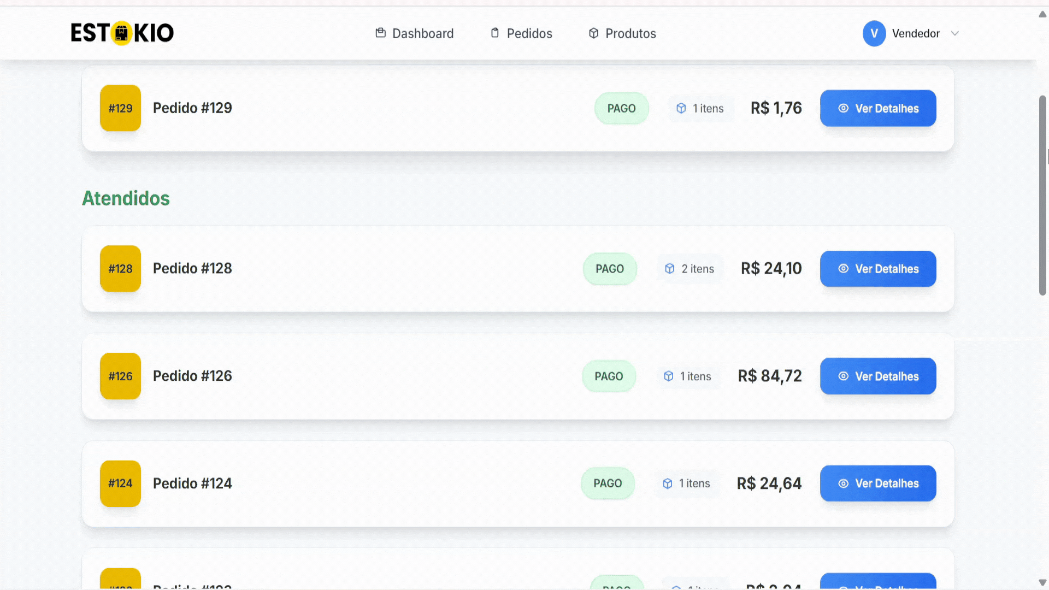Click yellow #126 order badge

[x=120, y=376]
